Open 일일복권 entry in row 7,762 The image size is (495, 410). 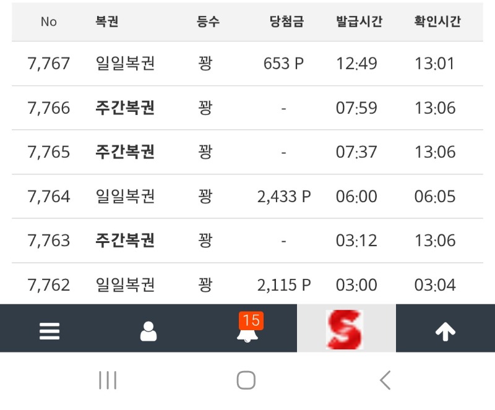[125, 285]
